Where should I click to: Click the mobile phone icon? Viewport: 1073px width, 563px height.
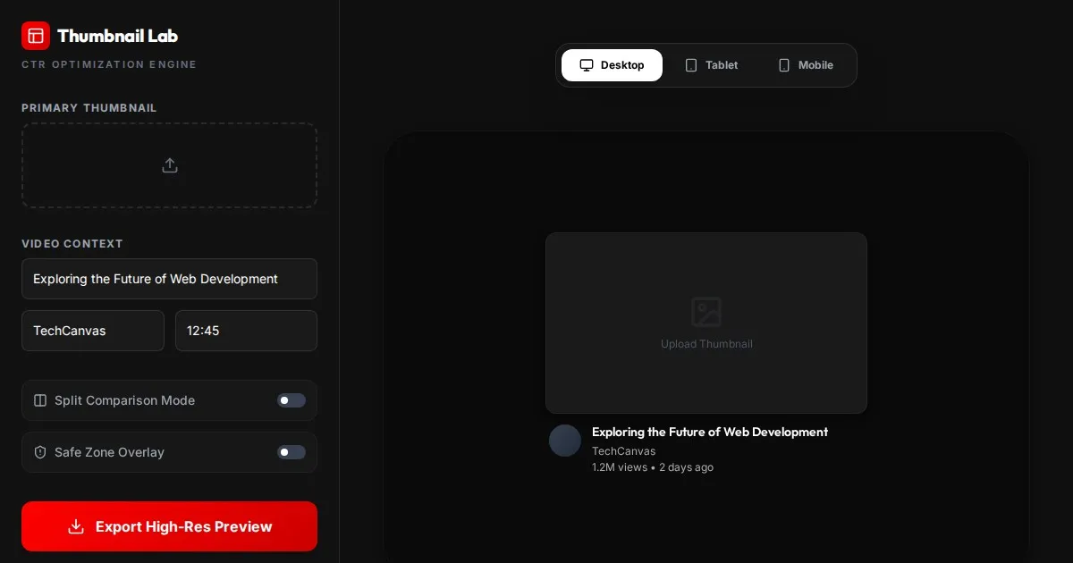[784, 65]
